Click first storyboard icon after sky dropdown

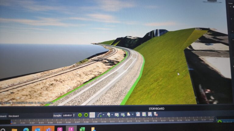[x=138, y=114]
